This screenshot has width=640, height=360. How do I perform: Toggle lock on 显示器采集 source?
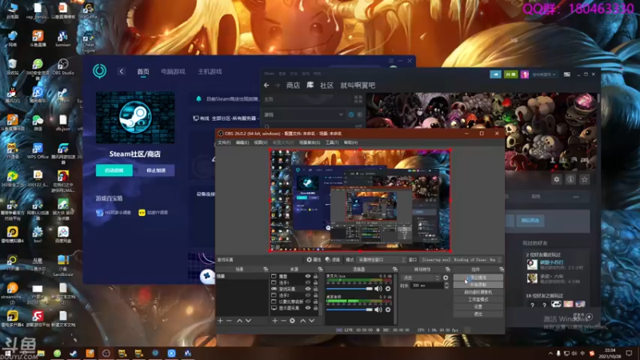(x=315, y=308)
